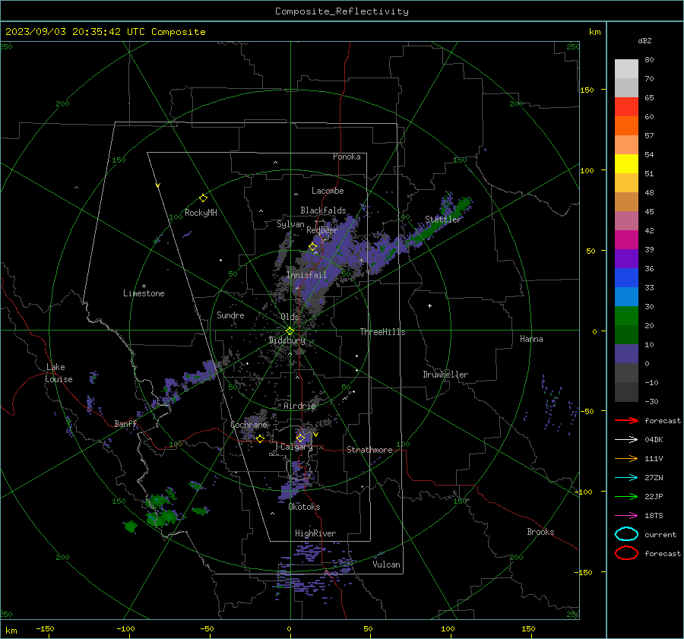684x639 pixels.
Task: Click the red forecast ellipse legend icon
Action: [626, 553]
